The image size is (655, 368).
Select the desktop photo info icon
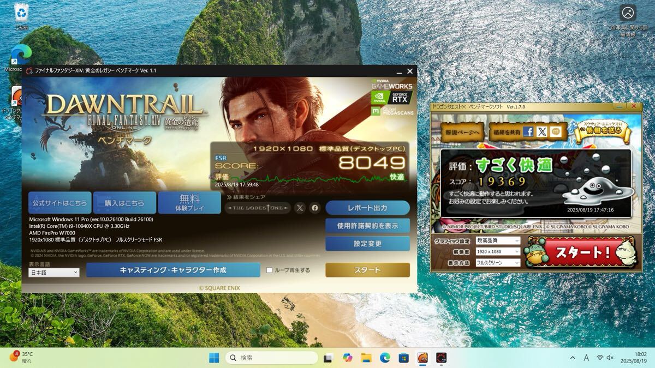click(628, 20)
